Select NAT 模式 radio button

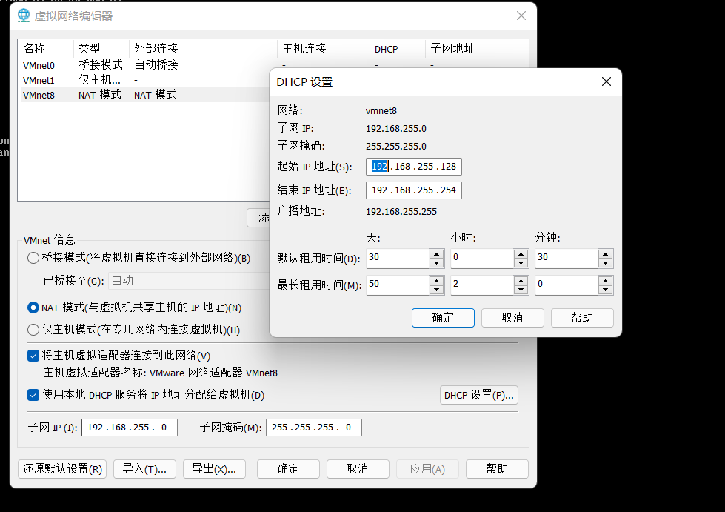pyautogui.click(x=33, y=307)
